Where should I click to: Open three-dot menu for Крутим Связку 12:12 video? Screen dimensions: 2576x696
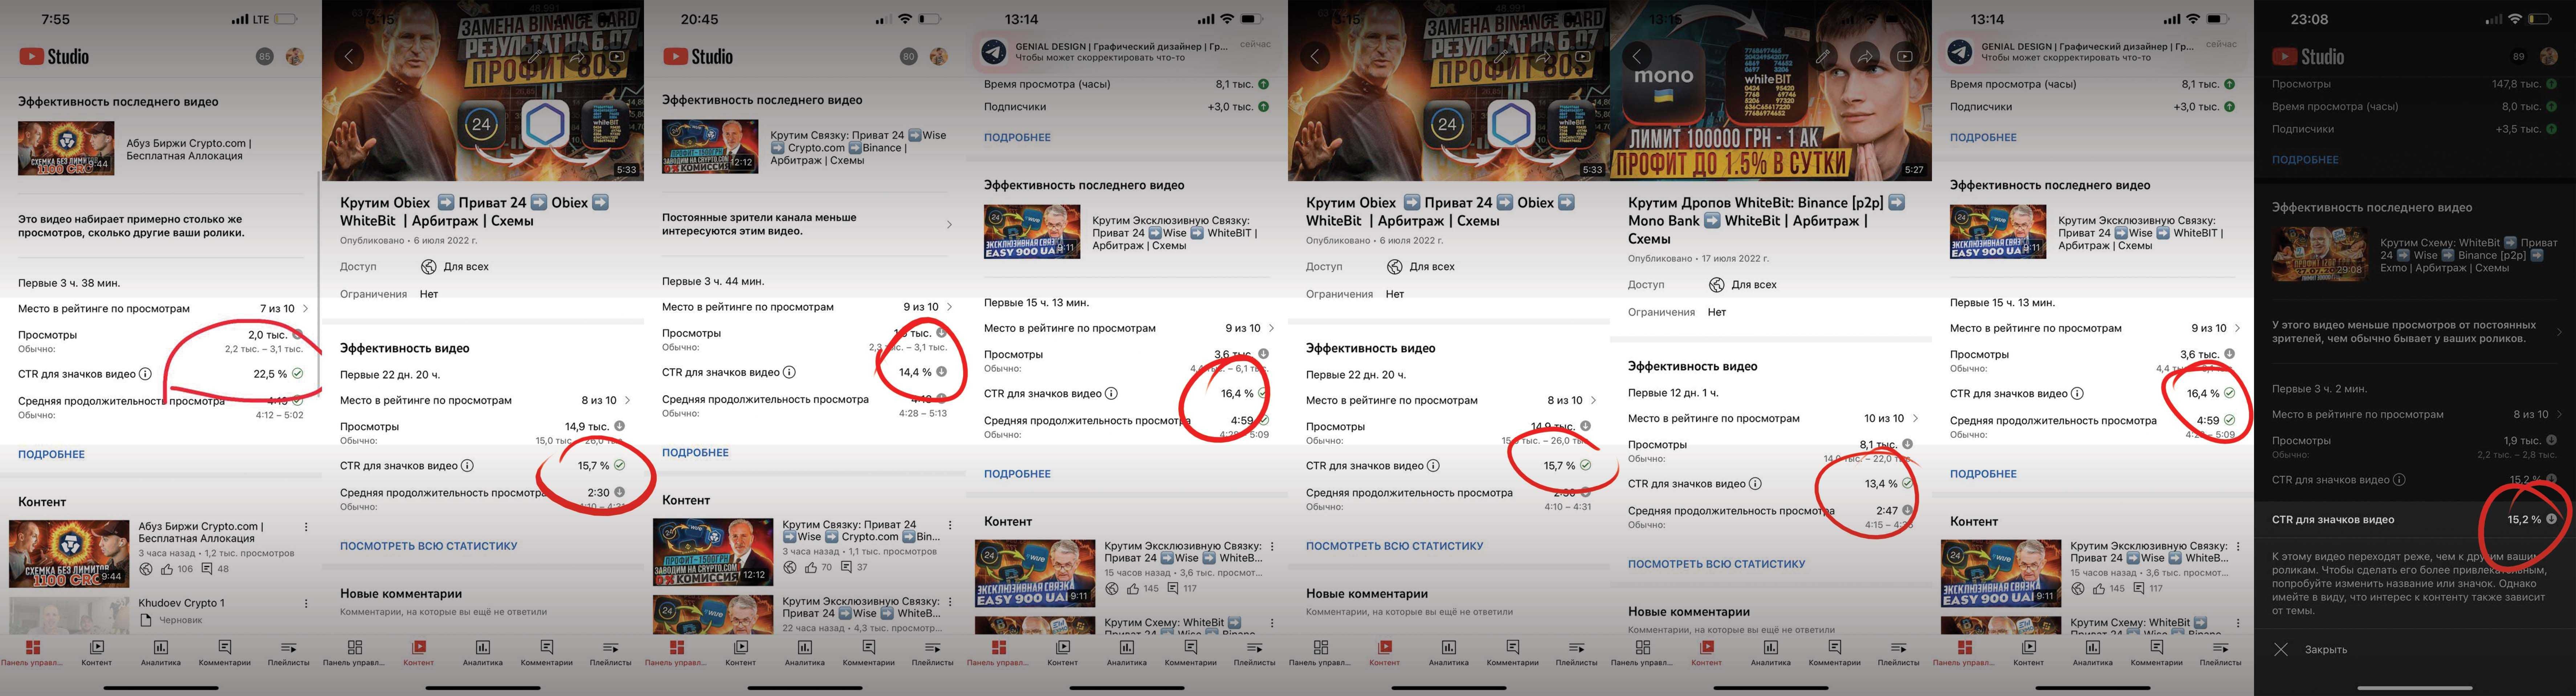pos(950,525)
